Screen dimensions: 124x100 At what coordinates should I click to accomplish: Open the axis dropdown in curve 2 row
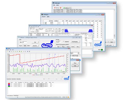[42, 85]
